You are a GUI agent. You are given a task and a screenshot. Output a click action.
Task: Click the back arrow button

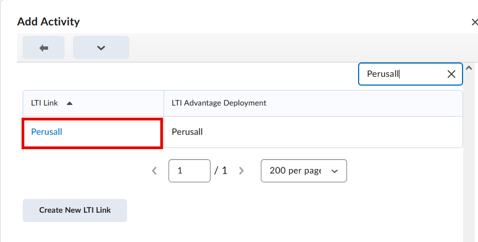coord(44,48)
